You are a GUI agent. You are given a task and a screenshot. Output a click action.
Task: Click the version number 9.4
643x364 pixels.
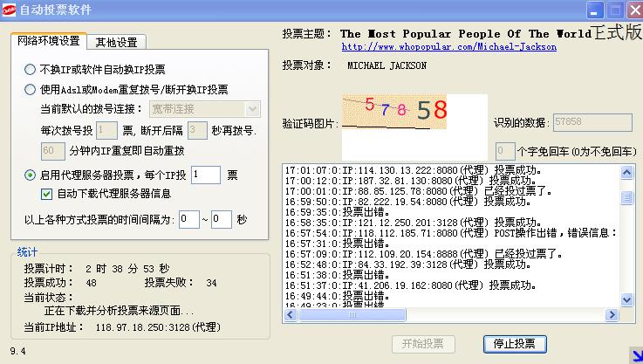(17, 351)
